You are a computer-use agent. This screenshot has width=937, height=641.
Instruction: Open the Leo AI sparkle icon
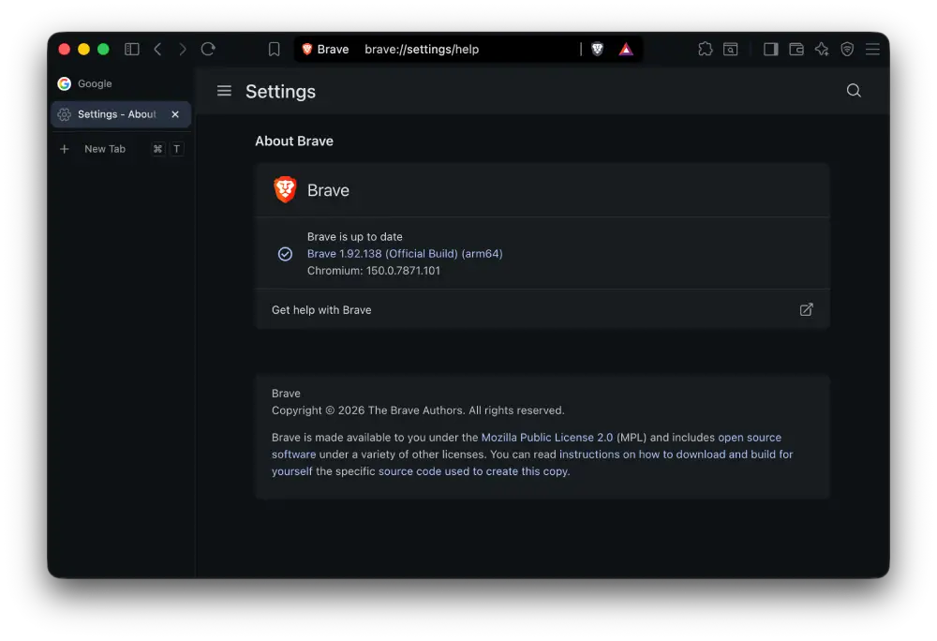(822, 49)
